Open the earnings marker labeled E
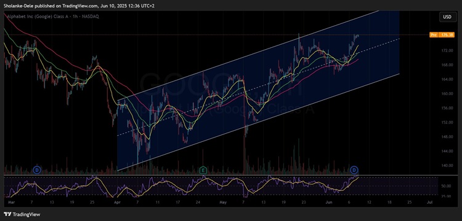This screenshot has height=221, width=462. (x=203, y=169)
